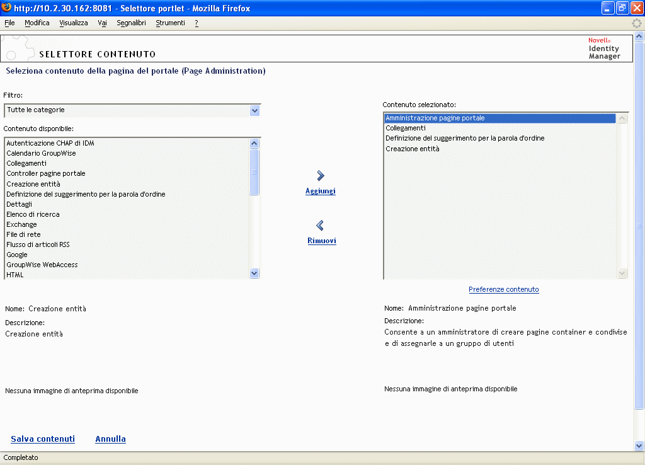645x465 pixels.
Task: Click the Annulla link
Action: 110,439
